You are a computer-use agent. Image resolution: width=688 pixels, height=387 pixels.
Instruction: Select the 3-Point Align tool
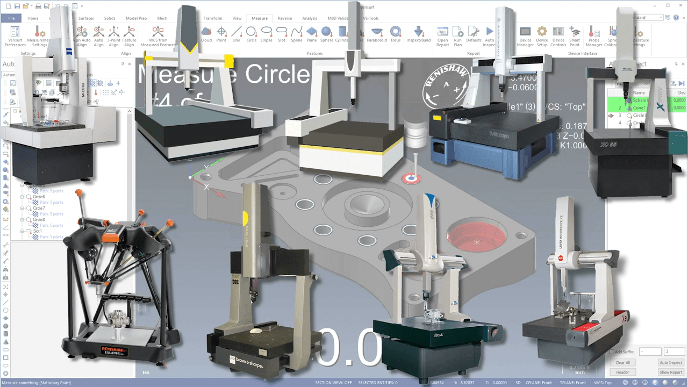pyautogui.click(x=113, y=36)
